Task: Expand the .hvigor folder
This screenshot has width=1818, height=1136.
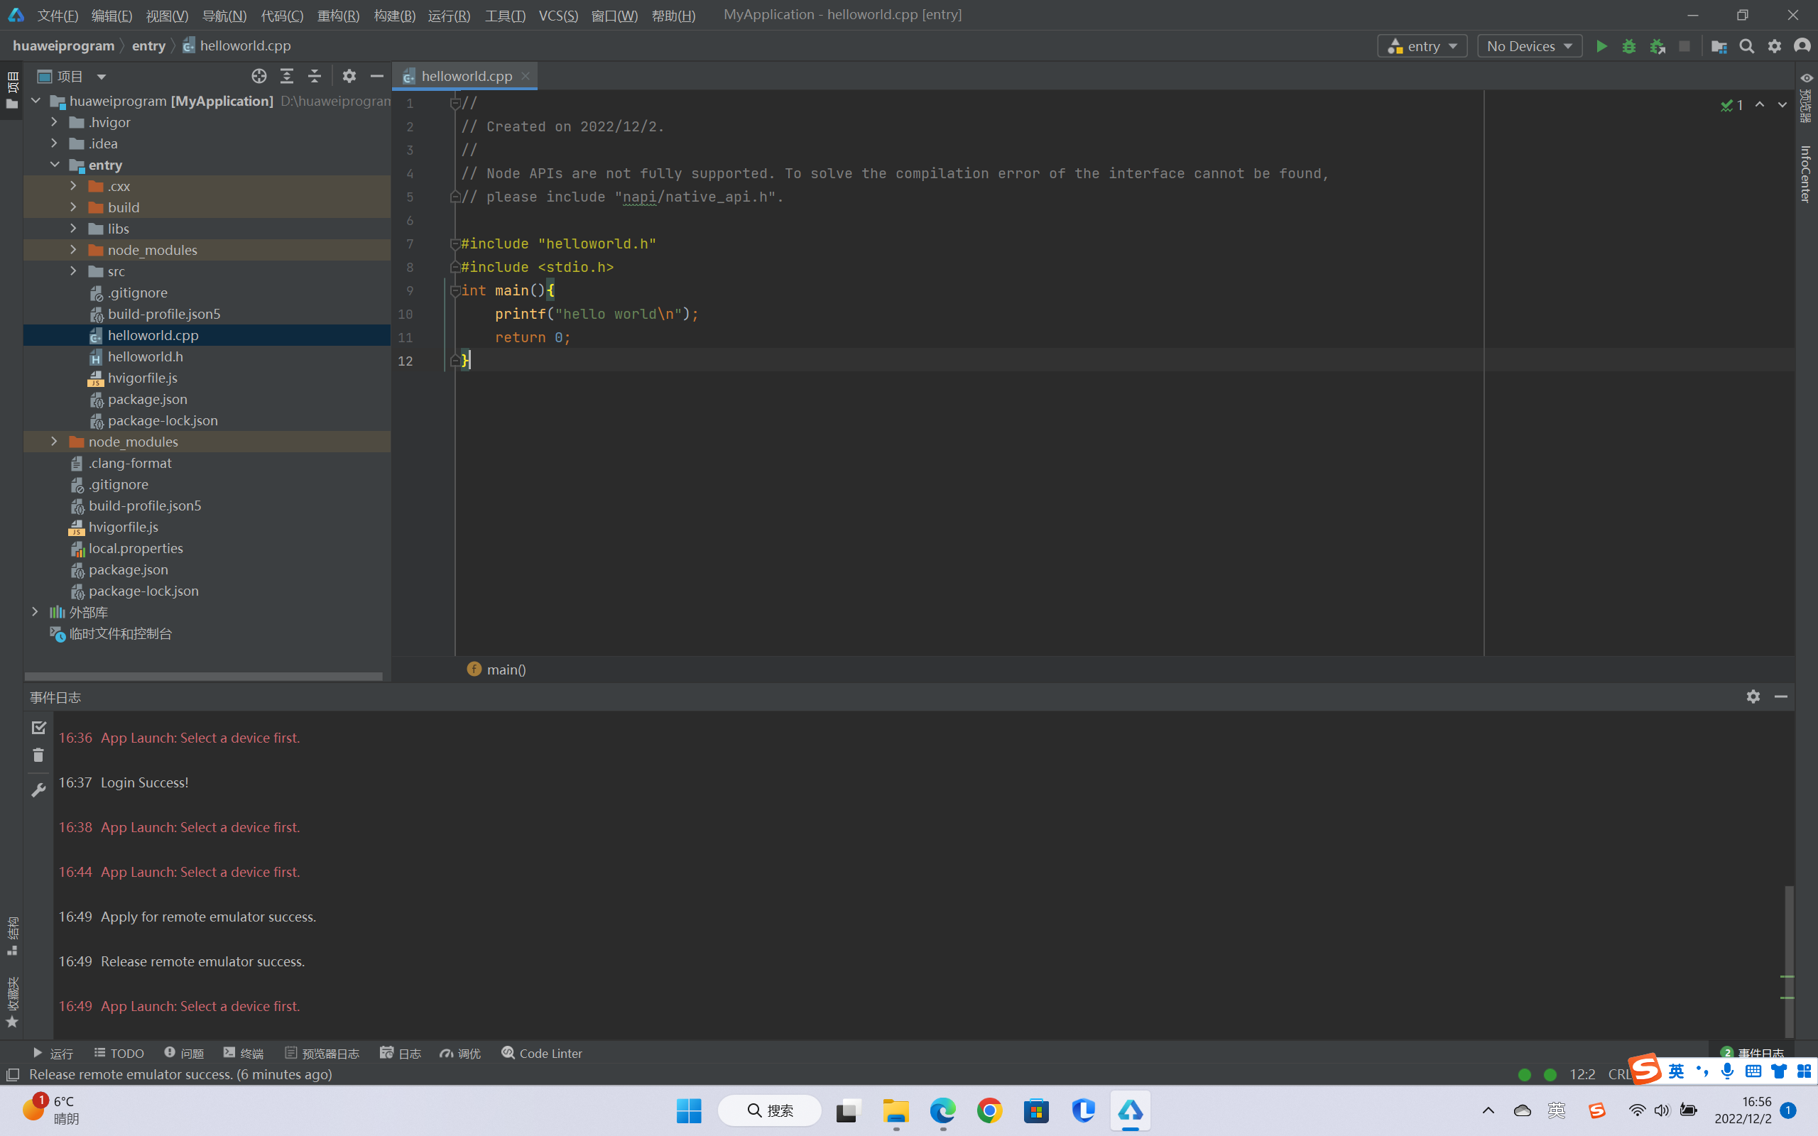Action: [x=54, y=121]
